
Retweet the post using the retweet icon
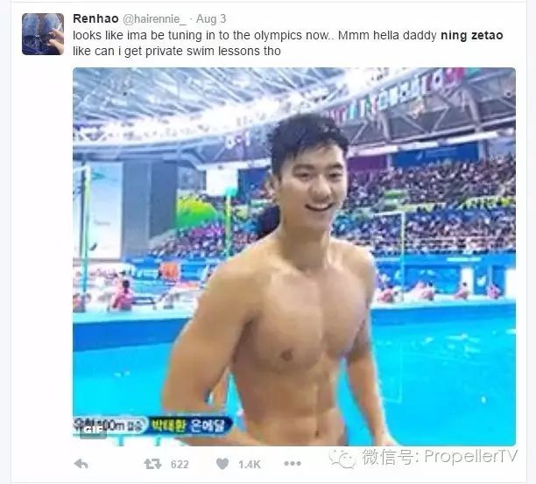pyautogui.click(x=152, y=464)
